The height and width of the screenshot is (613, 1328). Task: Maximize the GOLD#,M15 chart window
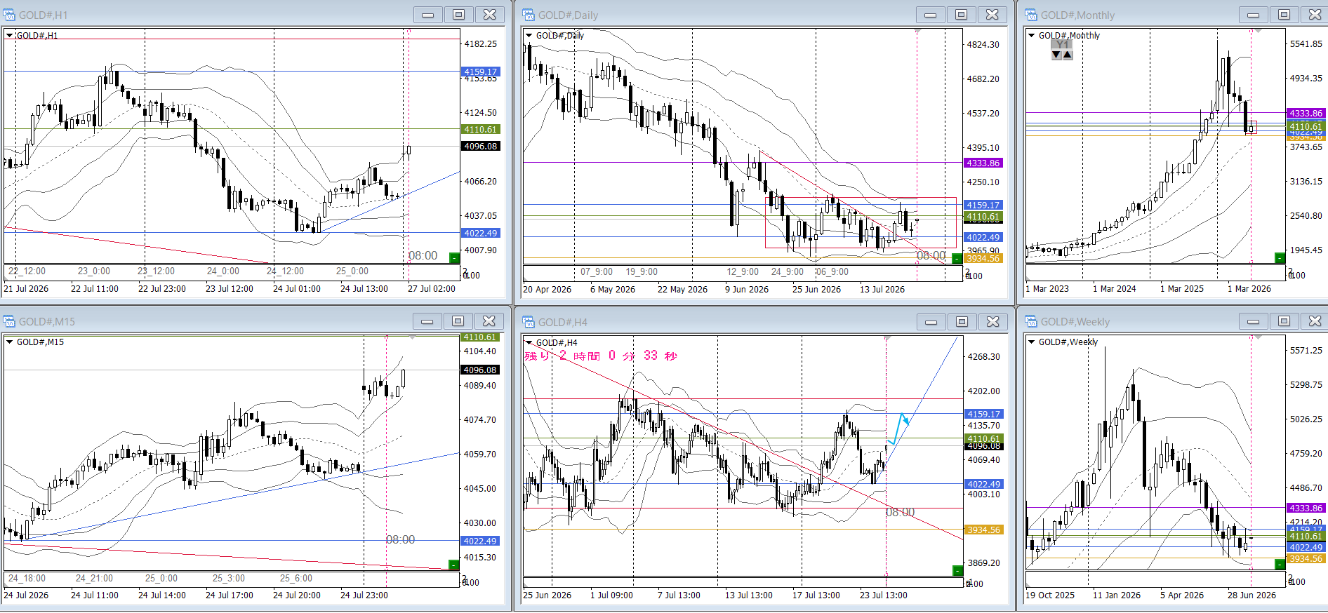[x=458, y=321]
